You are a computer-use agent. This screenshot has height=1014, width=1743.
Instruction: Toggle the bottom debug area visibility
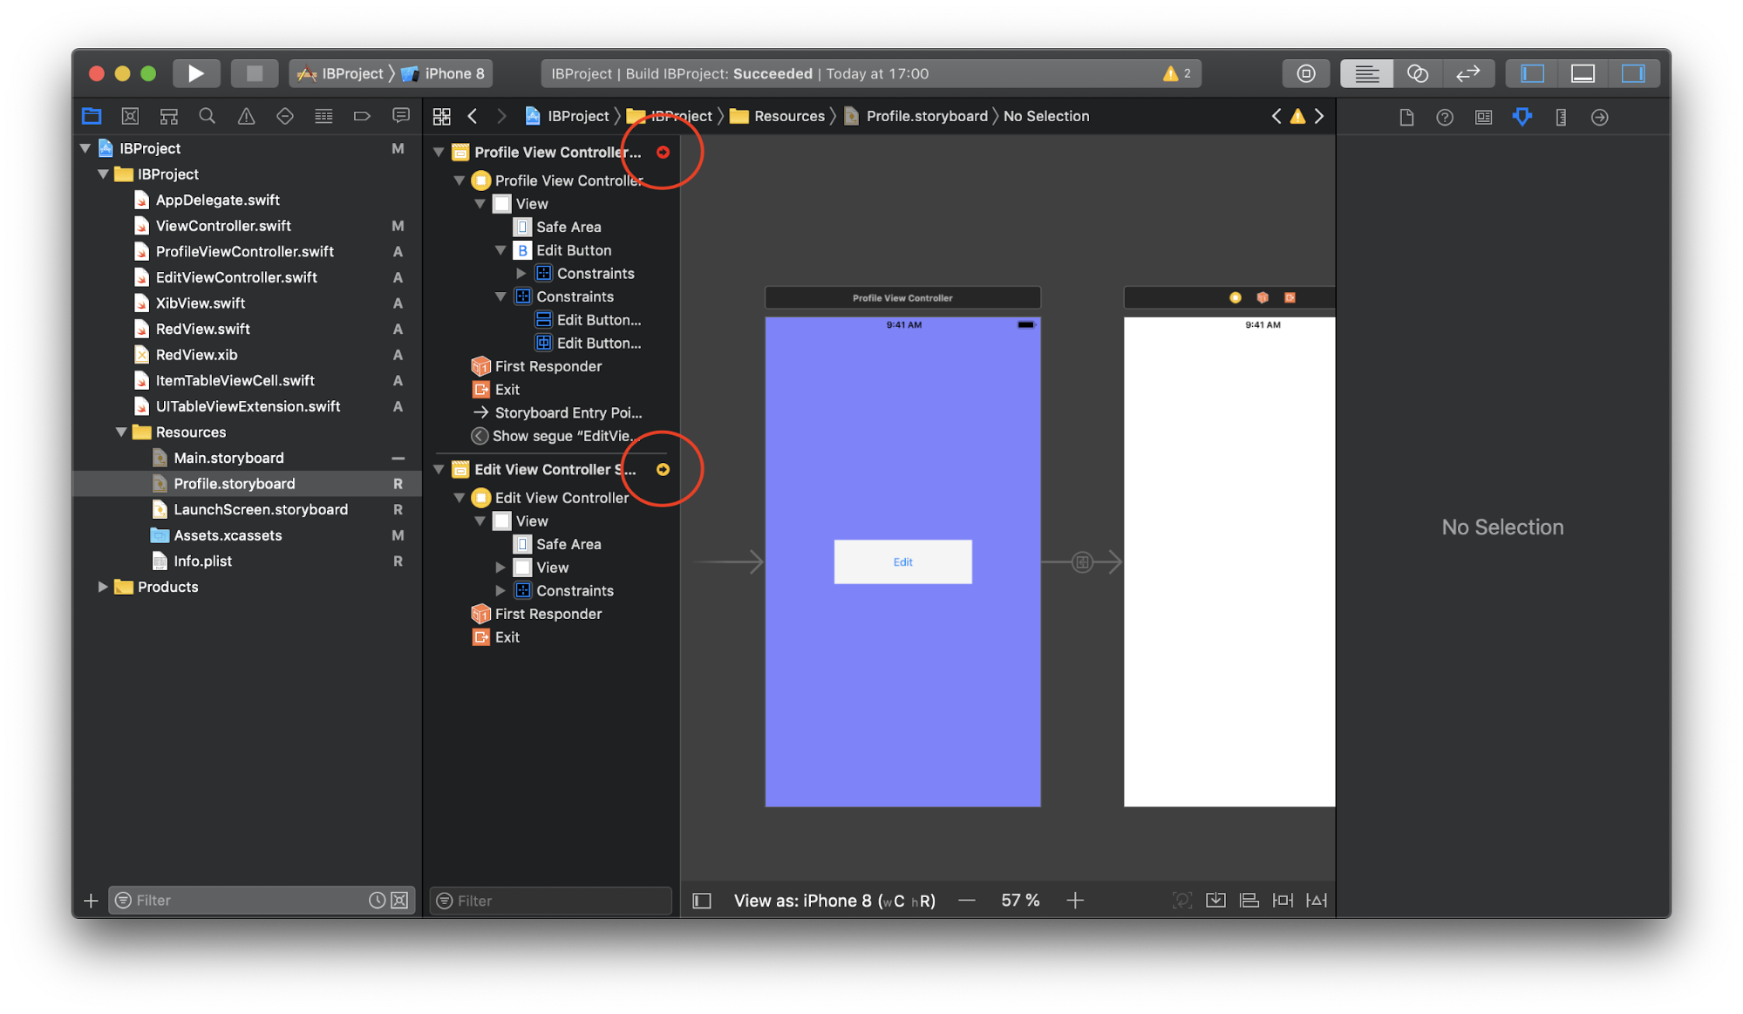[x=1583, y=73]
